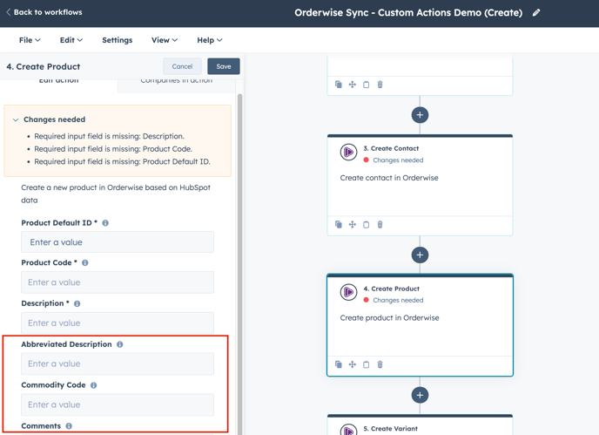599x435 pixels.
Task: Edit the workflow name with pencil icon
Action: (x=536, y=12)
